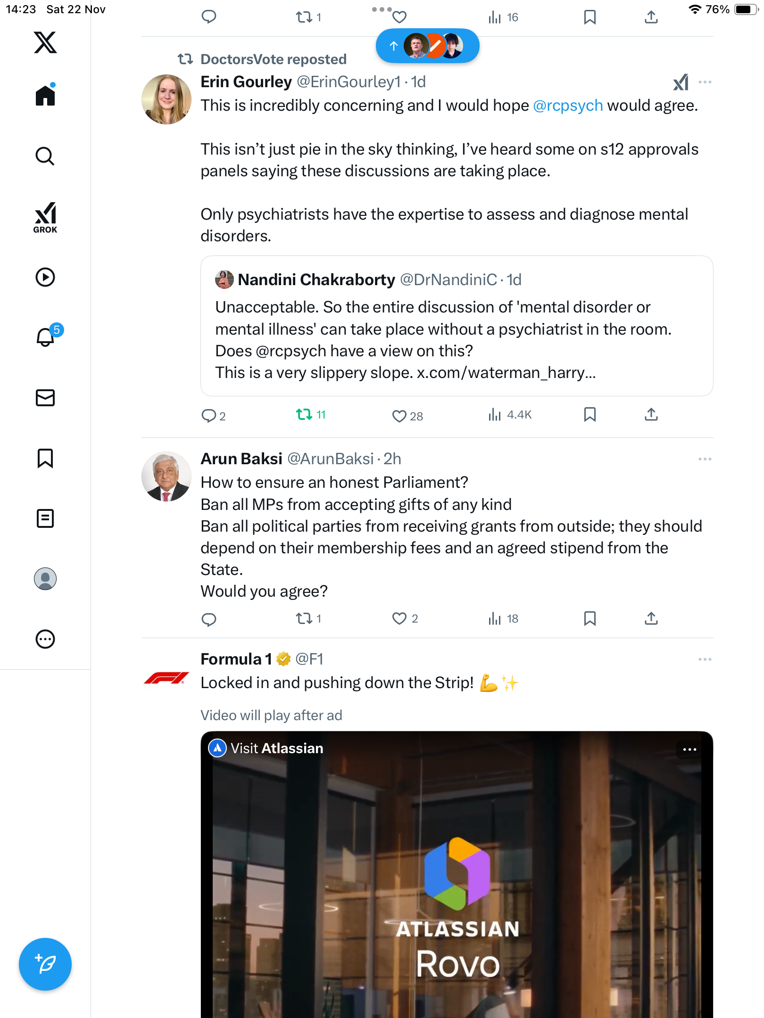Open more options on Formula 1 post

click(705, 659)
